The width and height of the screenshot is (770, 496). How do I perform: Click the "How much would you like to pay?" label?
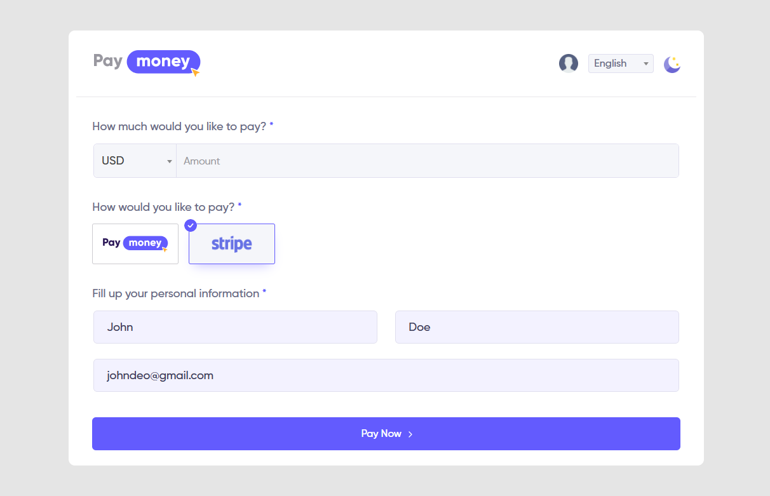(x=179, y=126)
